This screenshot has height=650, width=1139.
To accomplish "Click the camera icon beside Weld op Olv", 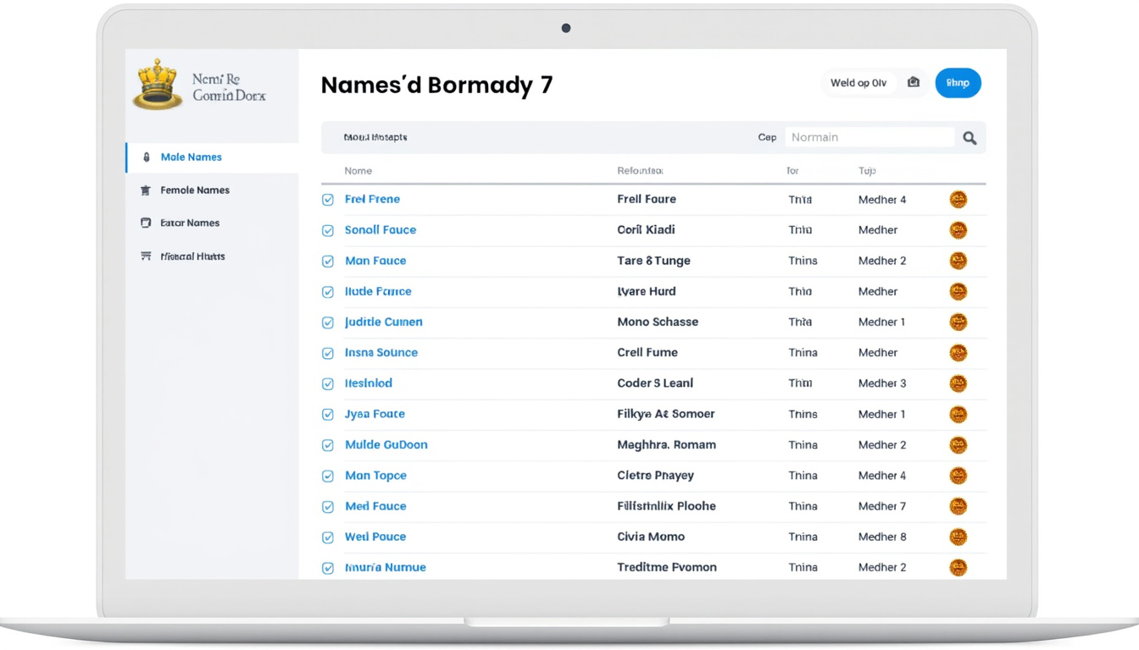I will tap(913, 83).
